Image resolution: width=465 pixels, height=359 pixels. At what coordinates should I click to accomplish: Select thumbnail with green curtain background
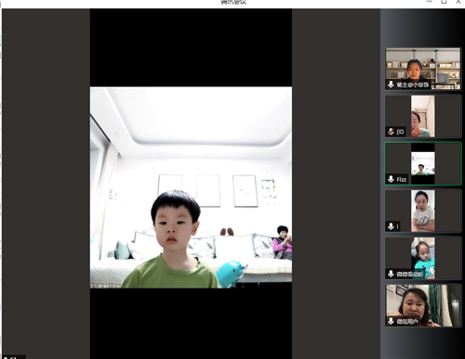pyautogui.click(x=423, y=305)
